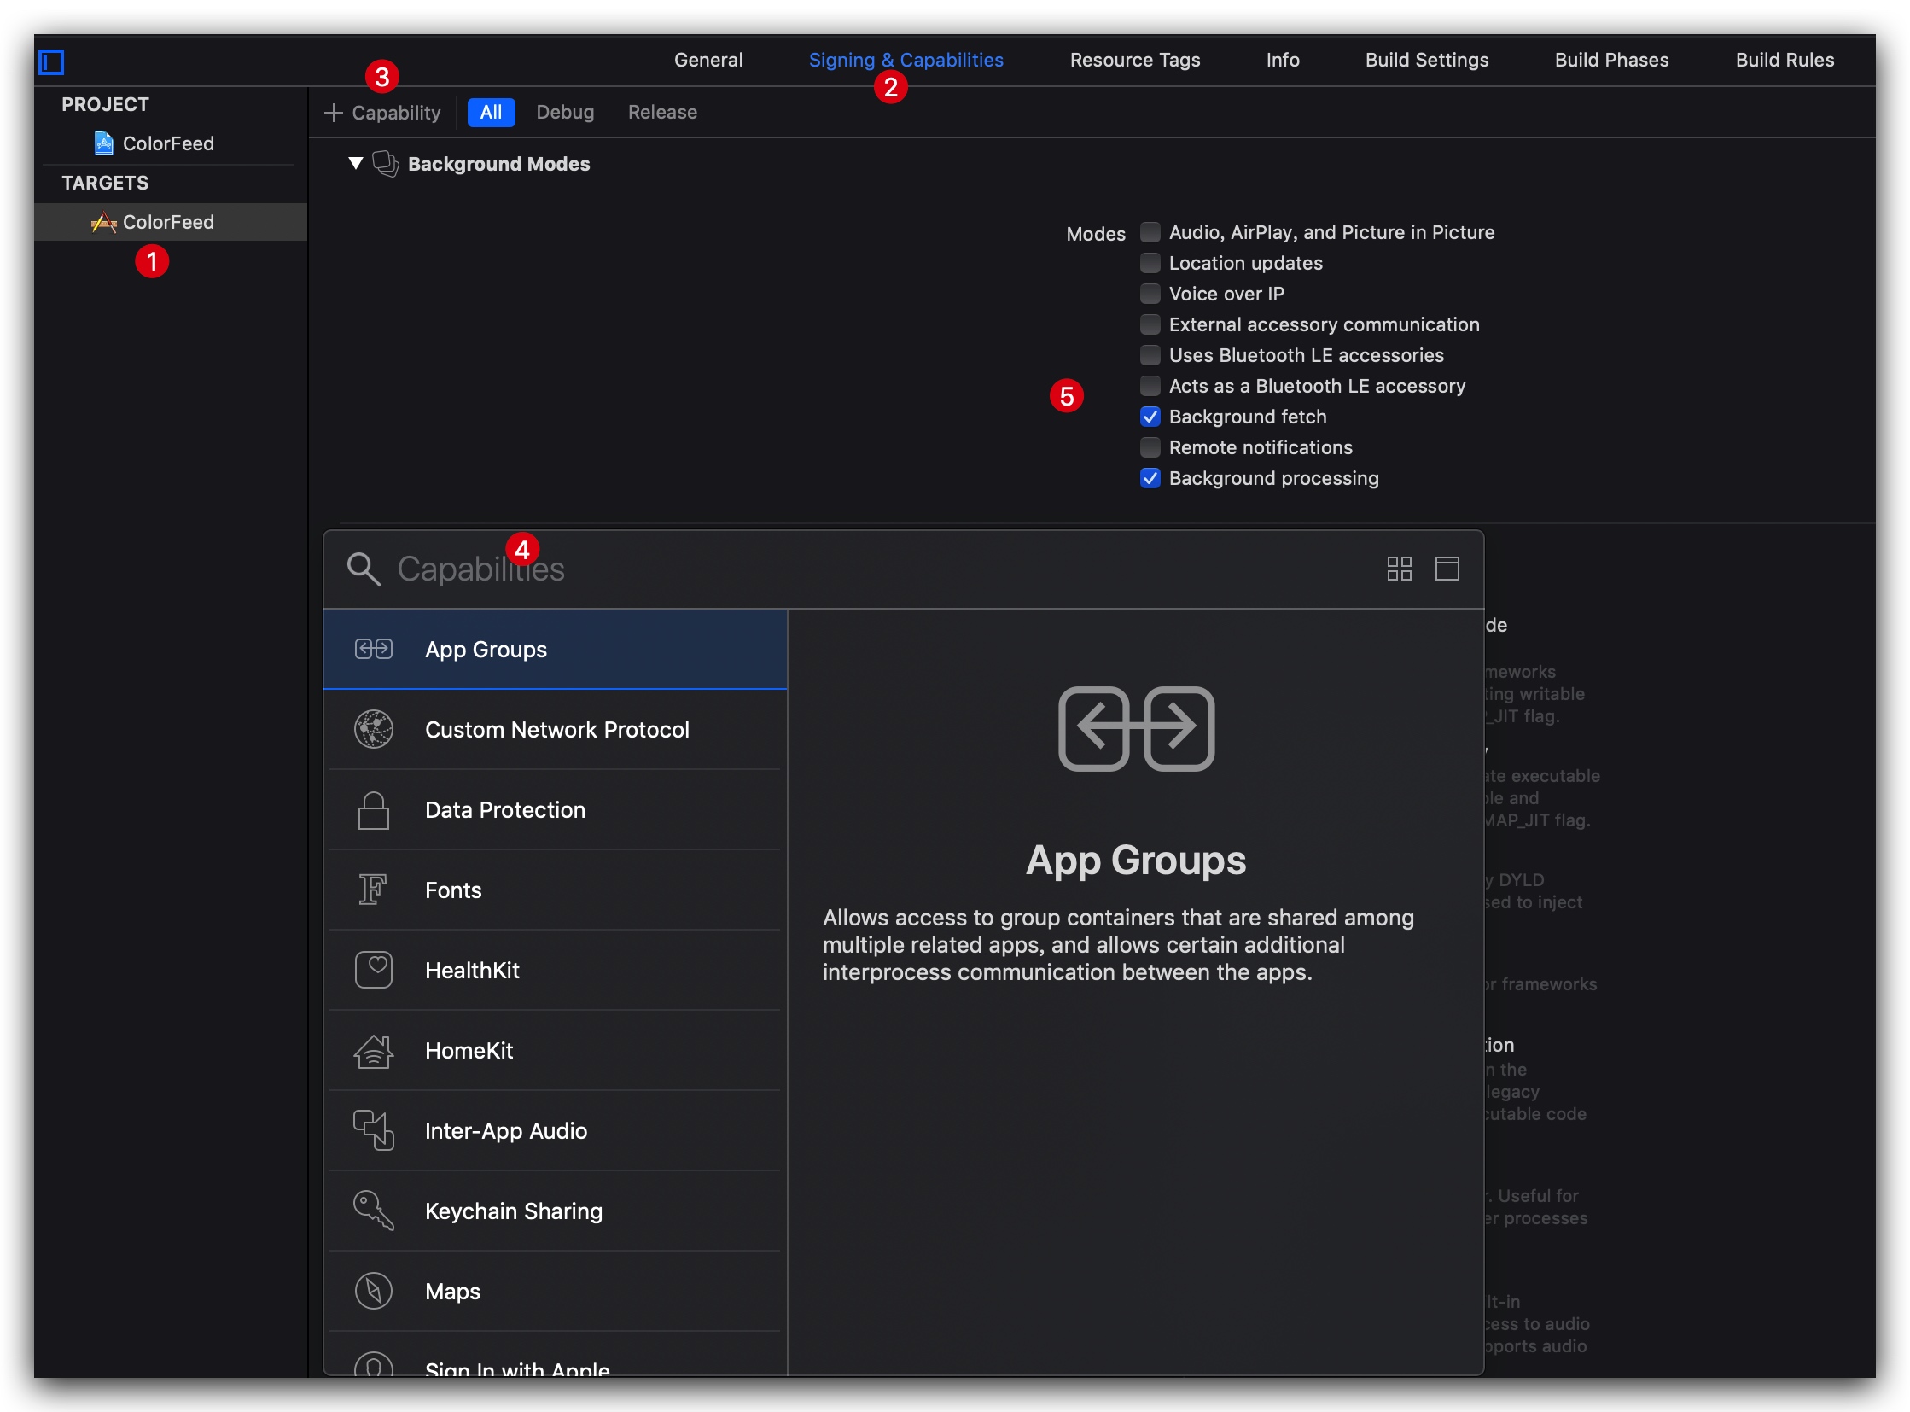Switch capabilities list to grid view
This screenshot has width=1910, height=1412.
tap(1399, 569)
